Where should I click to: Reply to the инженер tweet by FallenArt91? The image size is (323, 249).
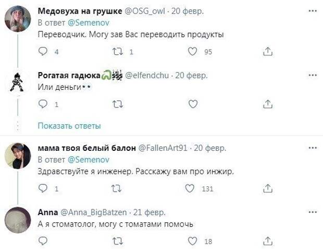[x=43, y=188]
